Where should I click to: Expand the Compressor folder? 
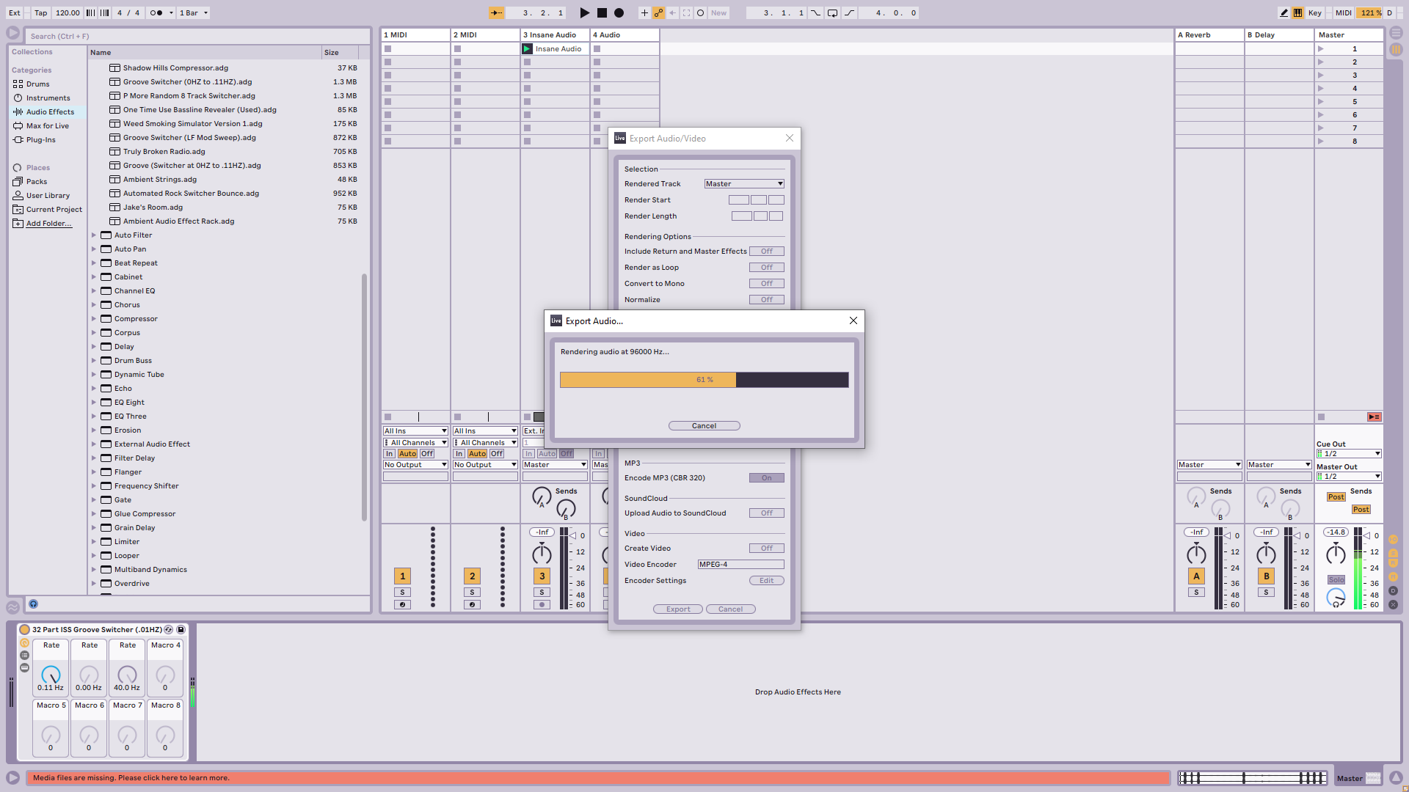[94, 319]
